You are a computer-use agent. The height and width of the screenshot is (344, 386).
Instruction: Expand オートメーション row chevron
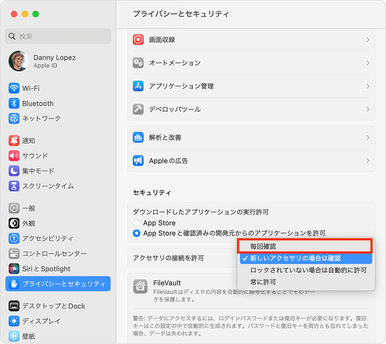[368, 63]
